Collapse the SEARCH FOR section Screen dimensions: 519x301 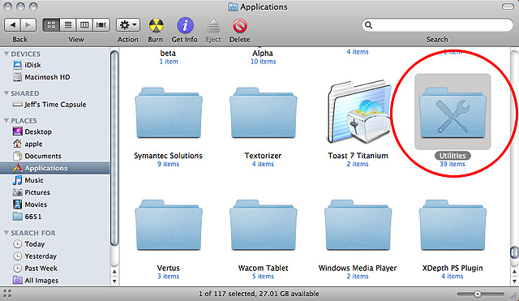pyautogui.click(x=6, y=233)
